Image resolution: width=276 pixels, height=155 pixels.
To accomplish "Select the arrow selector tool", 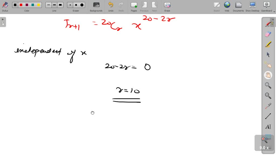I will pos(268,54).
